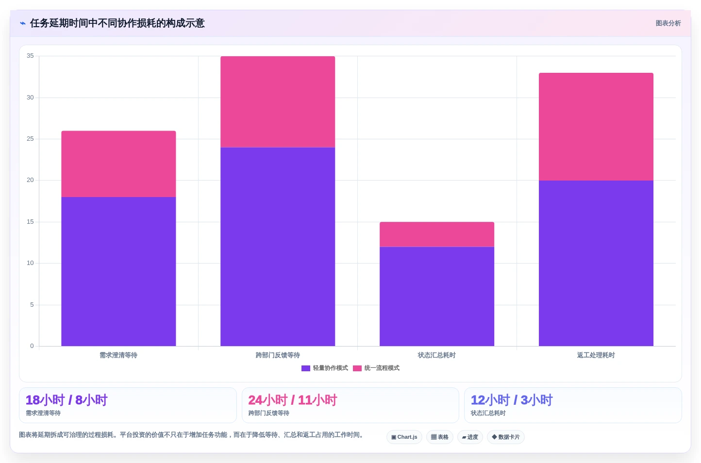This screenshot has height=463, width=701.
Task: Select the purple bar segment of 需求澄清等待
Action: point(118,271)
